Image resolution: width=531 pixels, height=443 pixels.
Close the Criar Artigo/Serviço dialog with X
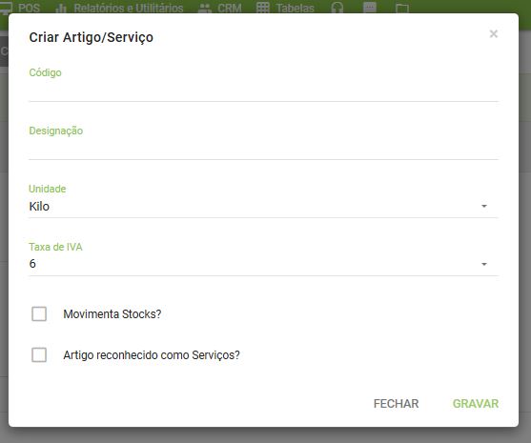494,34
